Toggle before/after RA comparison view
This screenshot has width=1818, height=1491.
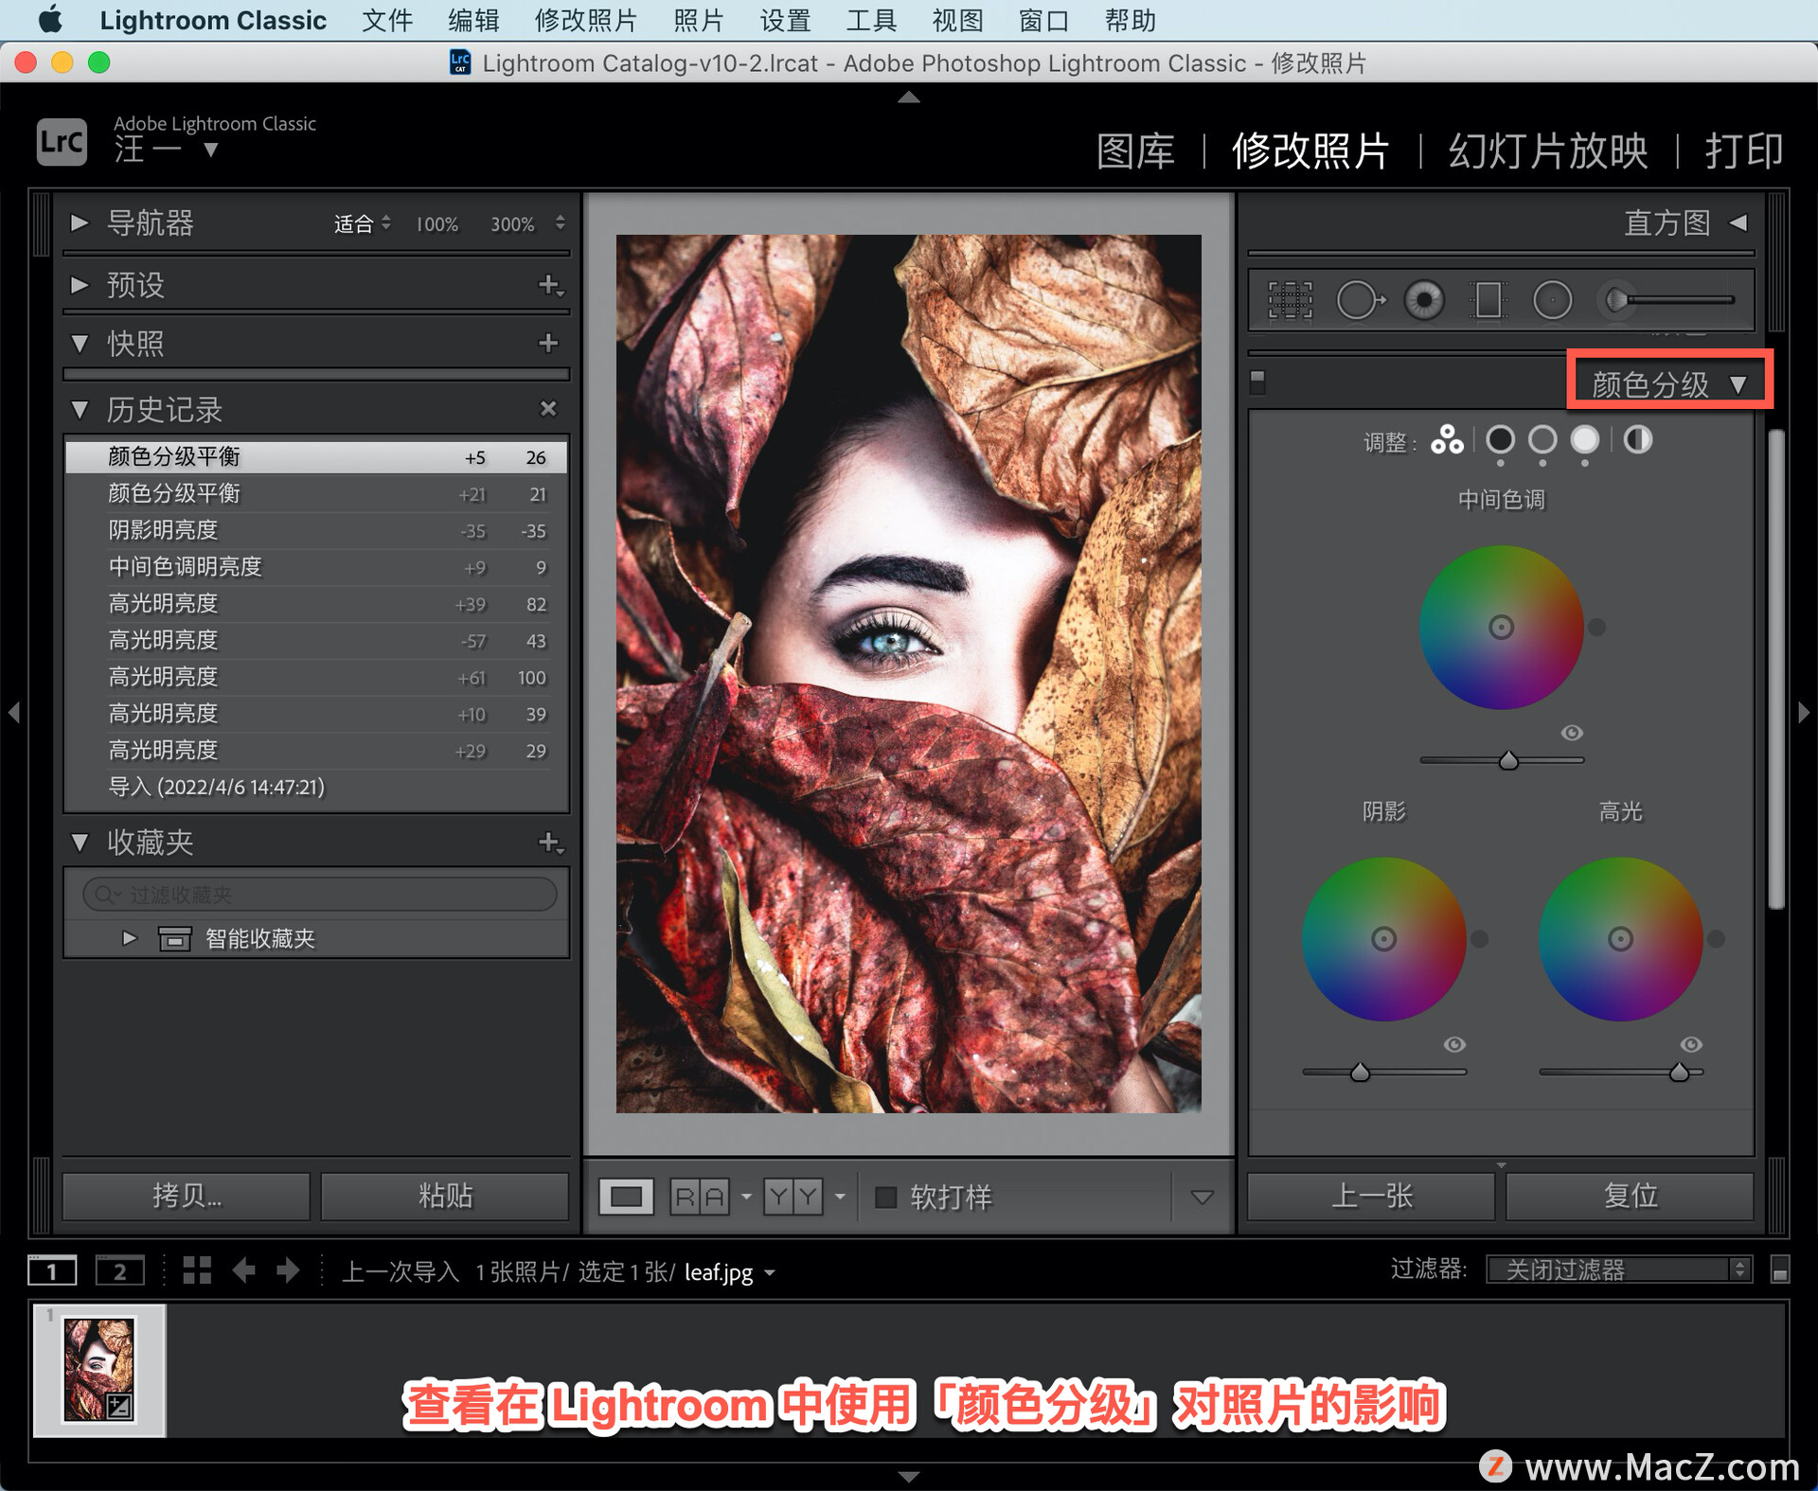point(700,1197)
